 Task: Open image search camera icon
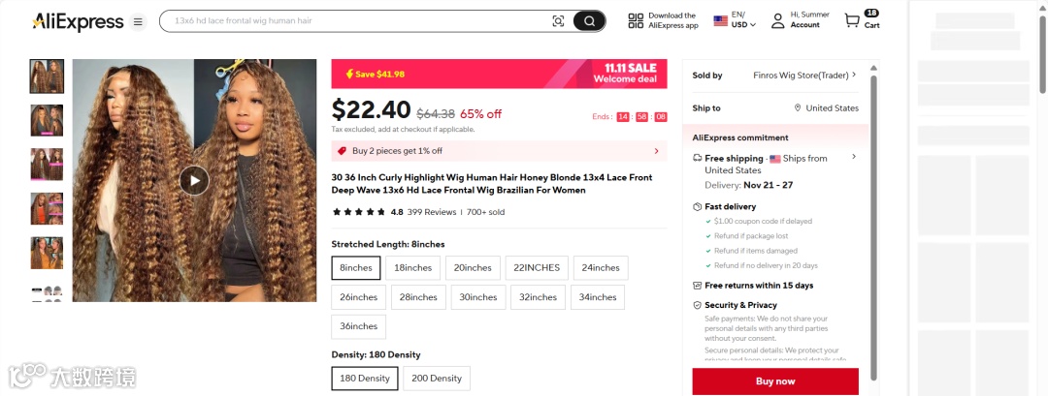coord(558,21)
